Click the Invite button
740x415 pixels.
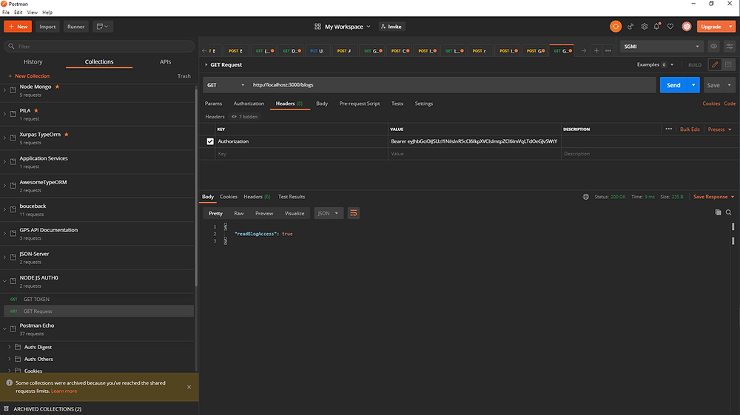click(391, 27)
